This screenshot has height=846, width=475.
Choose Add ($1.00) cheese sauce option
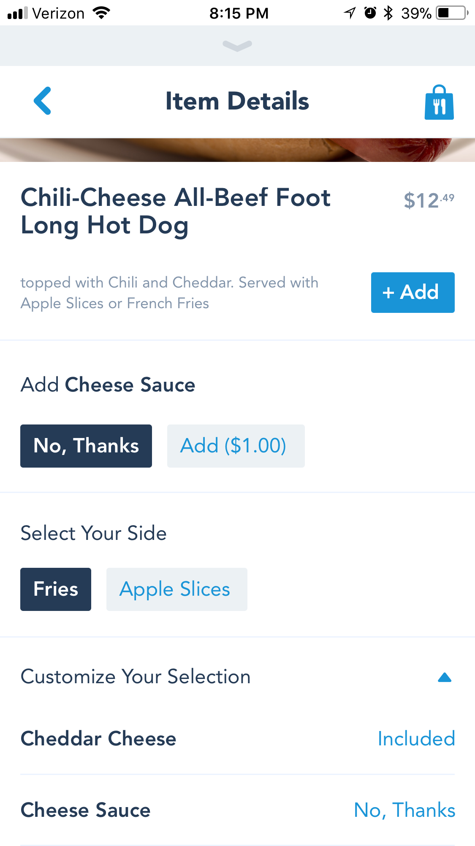[x=236, y=446]
